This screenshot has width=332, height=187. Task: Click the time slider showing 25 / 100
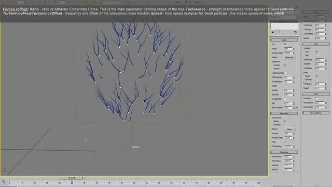tap(72, 178)
